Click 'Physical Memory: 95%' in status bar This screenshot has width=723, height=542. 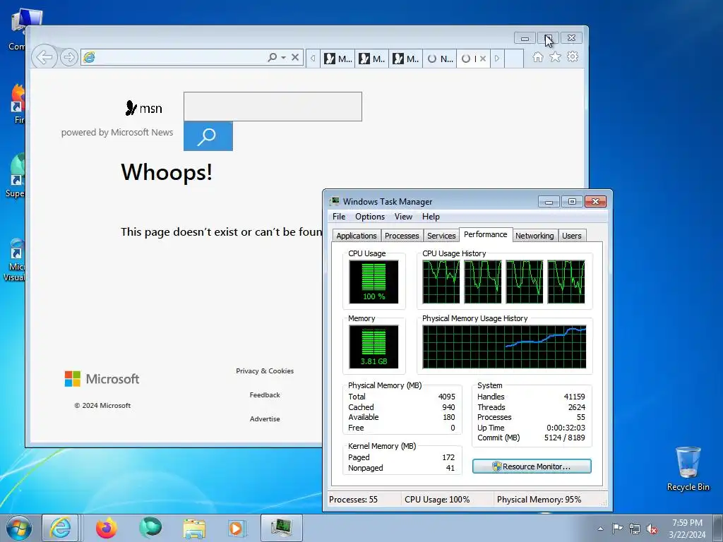click(x=539, y=500)
